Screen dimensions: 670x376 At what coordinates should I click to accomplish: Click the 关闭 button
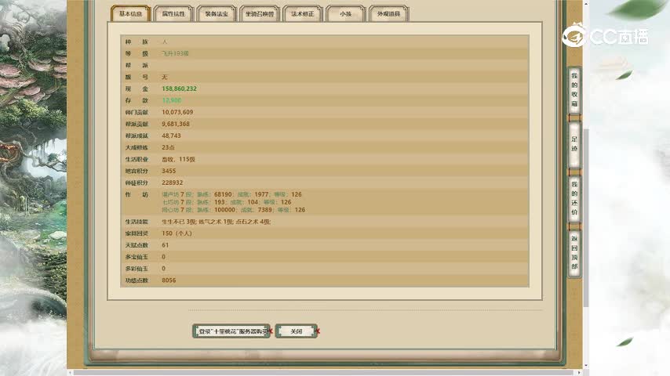(296, 331)
